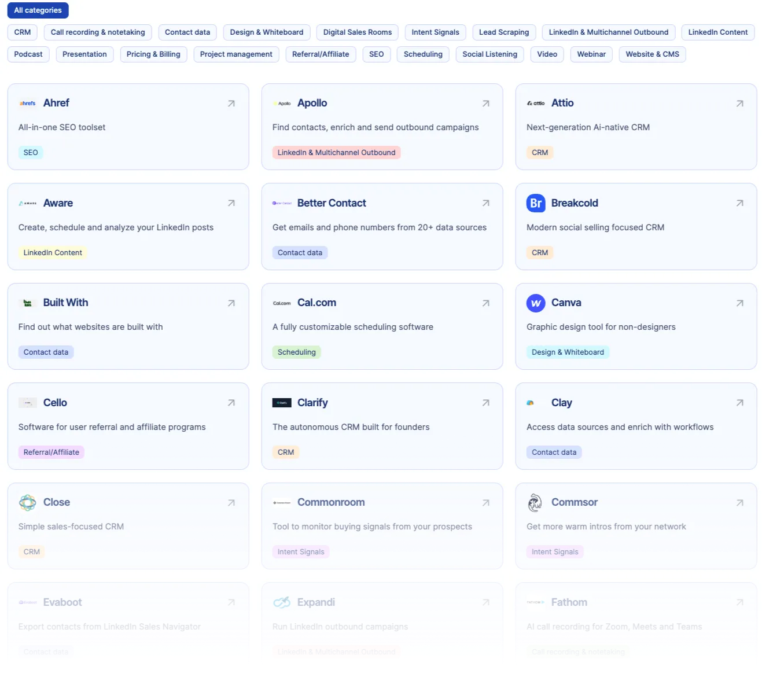Open the Canva card arrow icon
The image size is (762, 677).
[740, 303]
